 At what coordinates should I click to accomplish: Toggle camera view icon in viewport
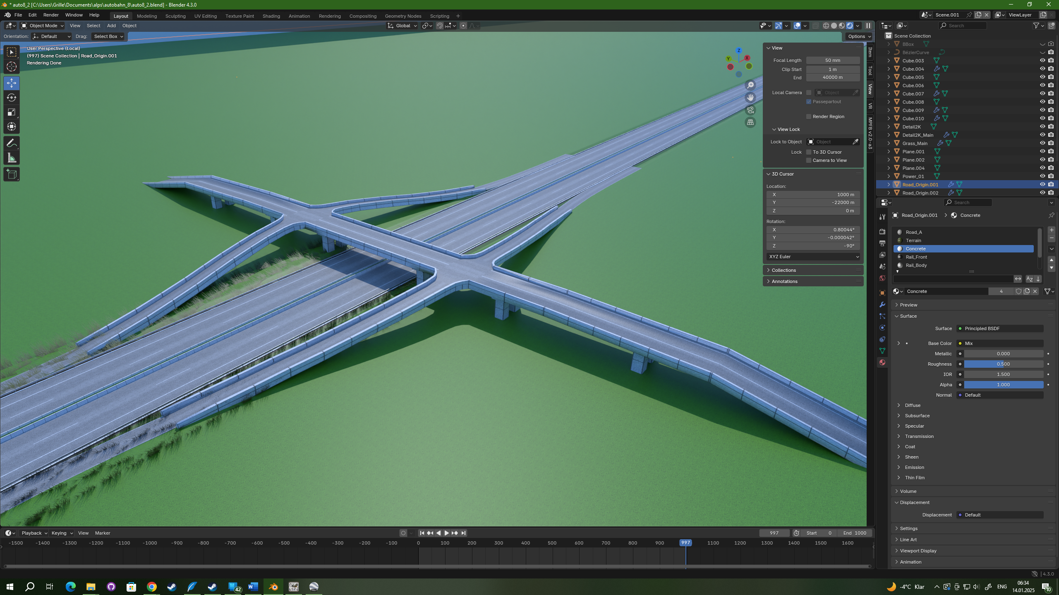[x=750, y=110]
